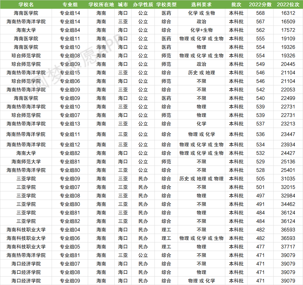
Task: Click 理工 in the 专业组05 row
Action: (x=166, y=247)
